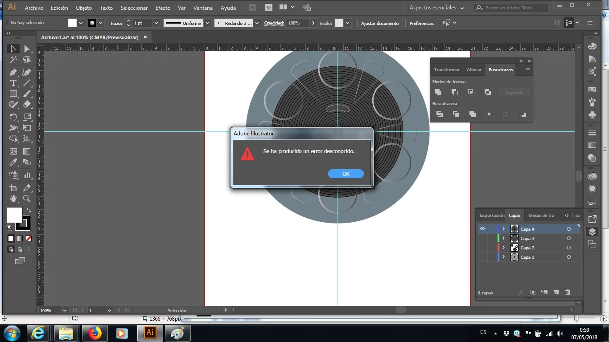Click the Minus Front shape mode icon
Image resolution: width=609 pixels, height=342 pixels.
click(x=455, y=92)
